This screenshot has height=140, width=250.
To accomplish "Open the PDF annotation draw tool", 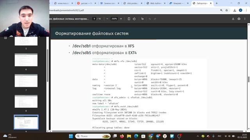I will coord(142,19).
